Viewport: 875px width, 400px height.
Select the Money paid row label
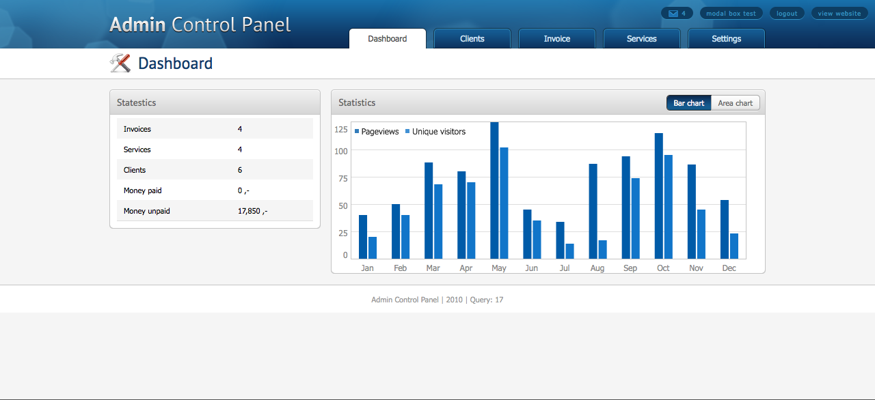tap(143, 190)
